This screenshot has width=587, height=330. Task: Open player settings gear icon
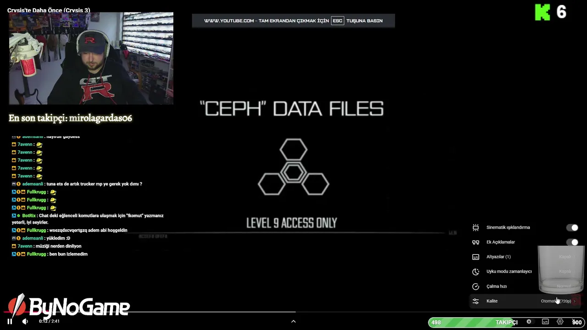coord(560,322)
